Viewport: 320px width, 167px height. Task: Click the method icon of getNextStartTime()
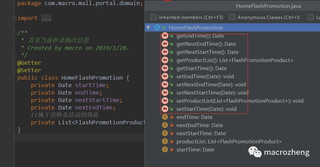165,52
